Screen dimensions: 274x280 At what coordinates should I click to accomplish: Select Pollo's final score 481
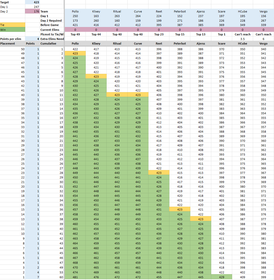(x=75, y=277)
